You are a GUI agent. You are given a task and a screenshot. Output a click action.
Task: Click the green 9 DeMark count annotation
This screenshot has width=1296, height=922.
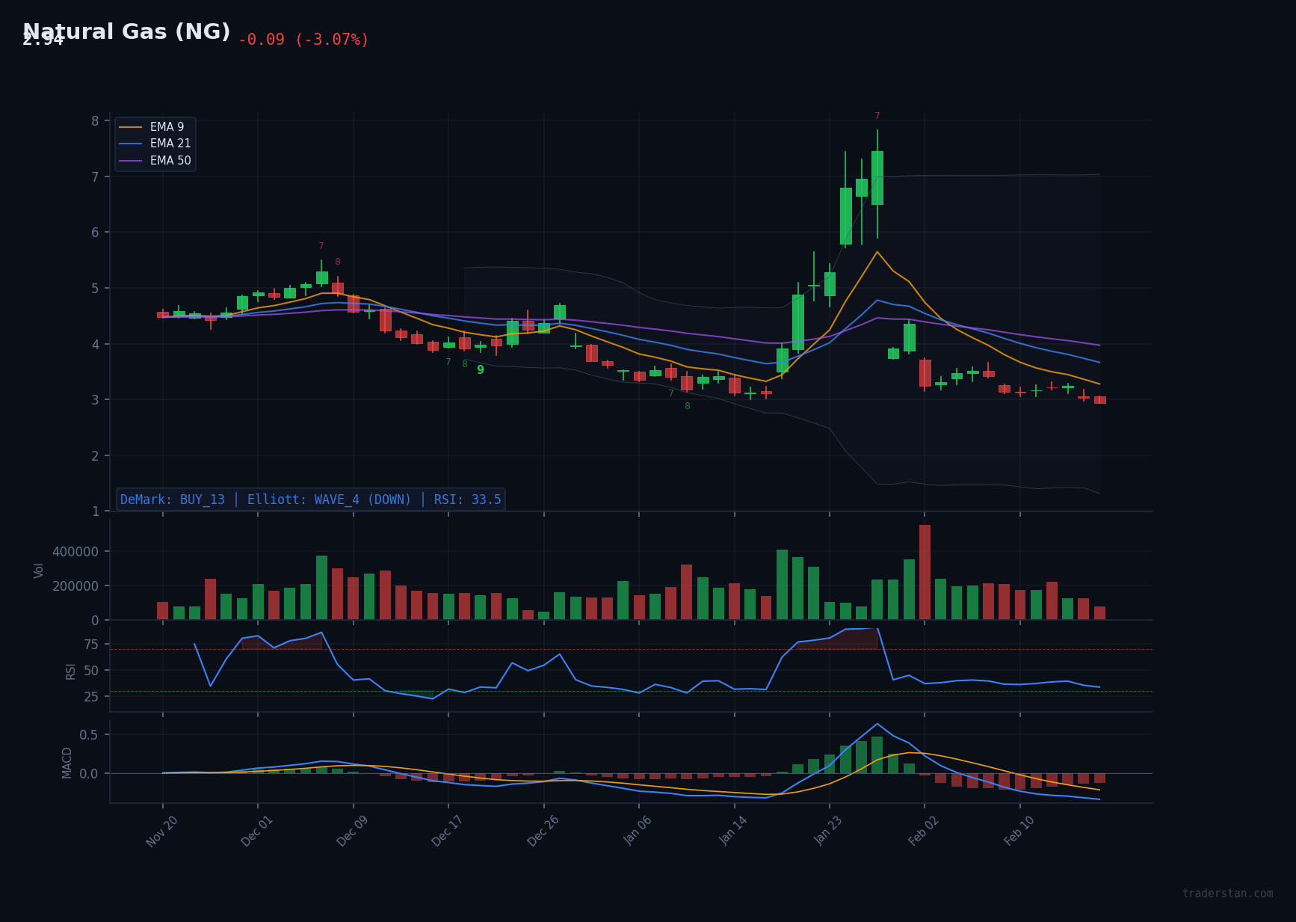[x=481, y=370]
